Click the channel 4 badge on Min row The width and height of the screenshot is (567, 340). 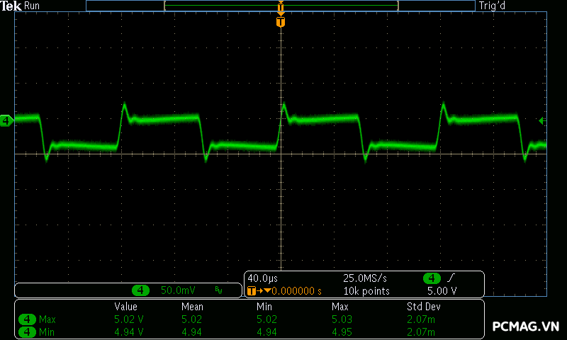pos(27,331)
